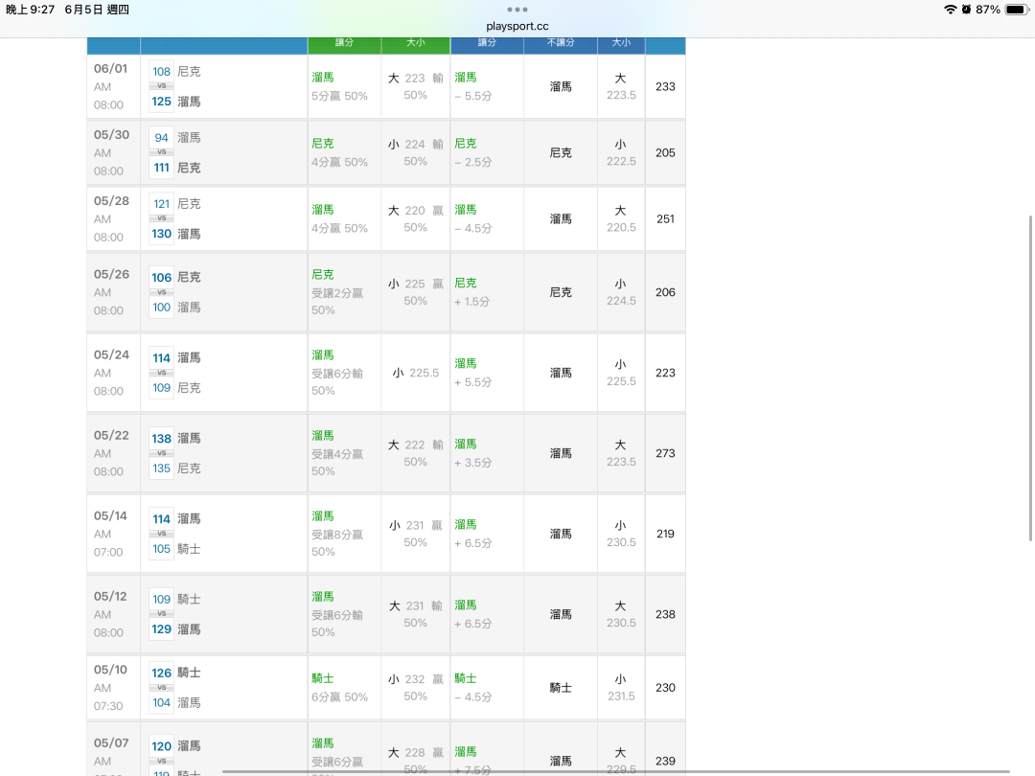
Task: Click total 233 in 06/01 row
Action: click(665, 86)
